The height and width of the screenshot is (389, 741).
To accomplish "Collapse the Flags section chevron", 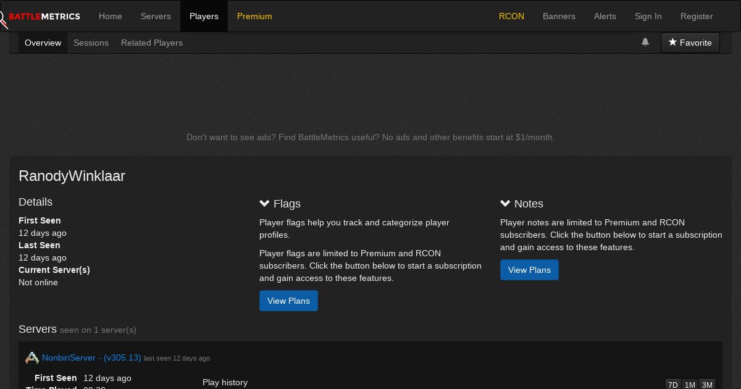I will [x=265, y=203].
